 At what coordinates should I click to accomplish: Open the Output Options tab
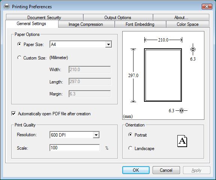click(x=118, y=18)
